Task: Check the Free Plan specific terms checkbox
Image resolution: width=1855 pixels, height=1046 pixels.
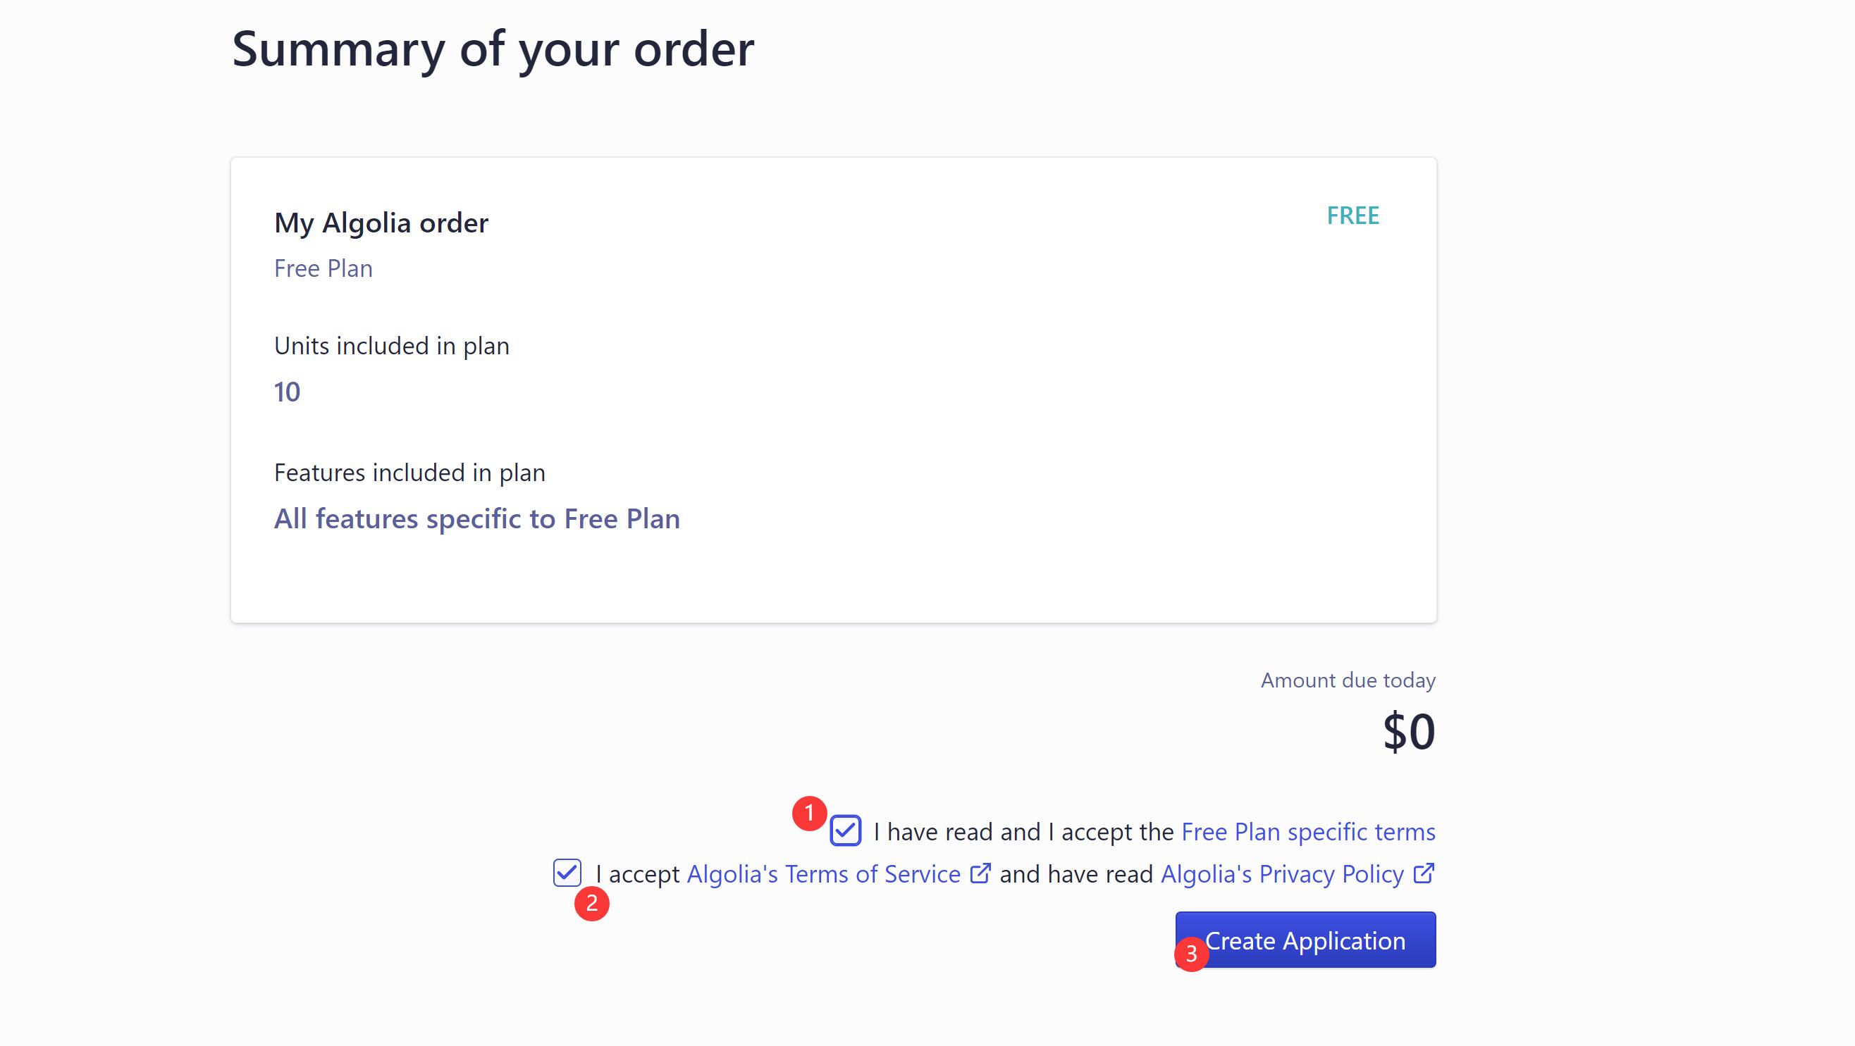Action: pyautogui.click(x=846, y=830)
